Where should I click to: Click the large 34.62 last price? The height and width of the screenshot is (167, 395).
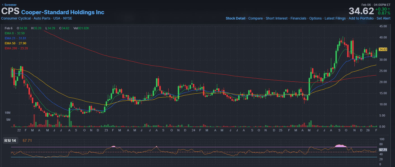point(361,11)
